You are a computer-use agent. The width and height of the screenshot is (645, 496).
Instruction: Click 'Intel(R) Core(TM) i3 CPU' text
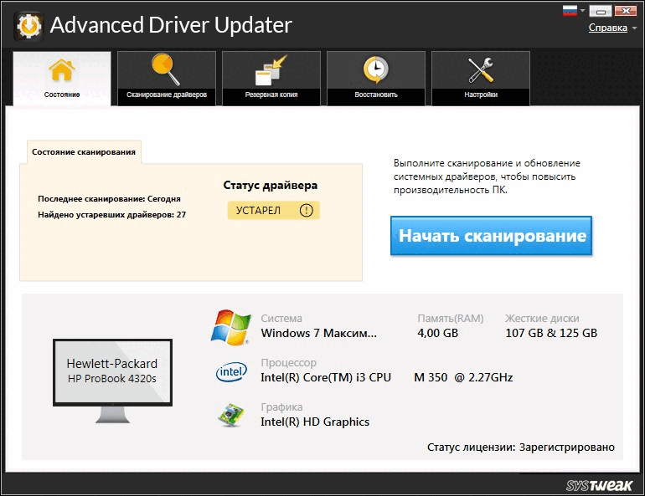[326, 377]
